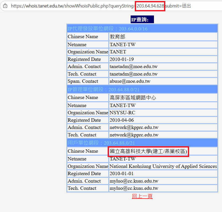Click the TANET-TW Netname under 高屏澎區域網路中心
222x212 pixels.
122,105
